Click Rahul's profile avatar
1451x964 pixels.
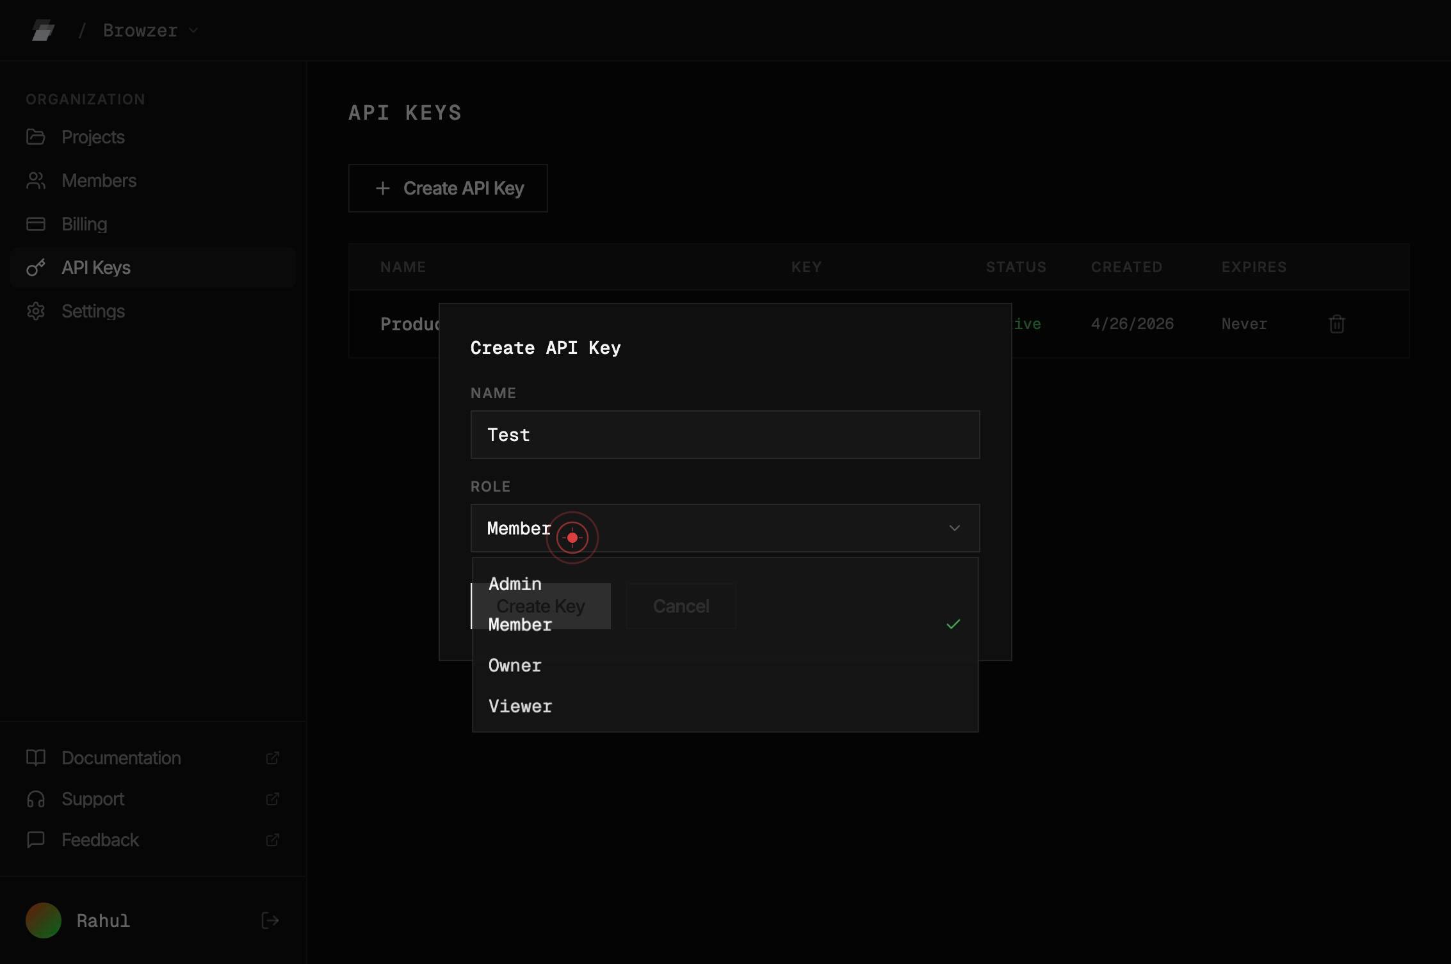(44, 920)
